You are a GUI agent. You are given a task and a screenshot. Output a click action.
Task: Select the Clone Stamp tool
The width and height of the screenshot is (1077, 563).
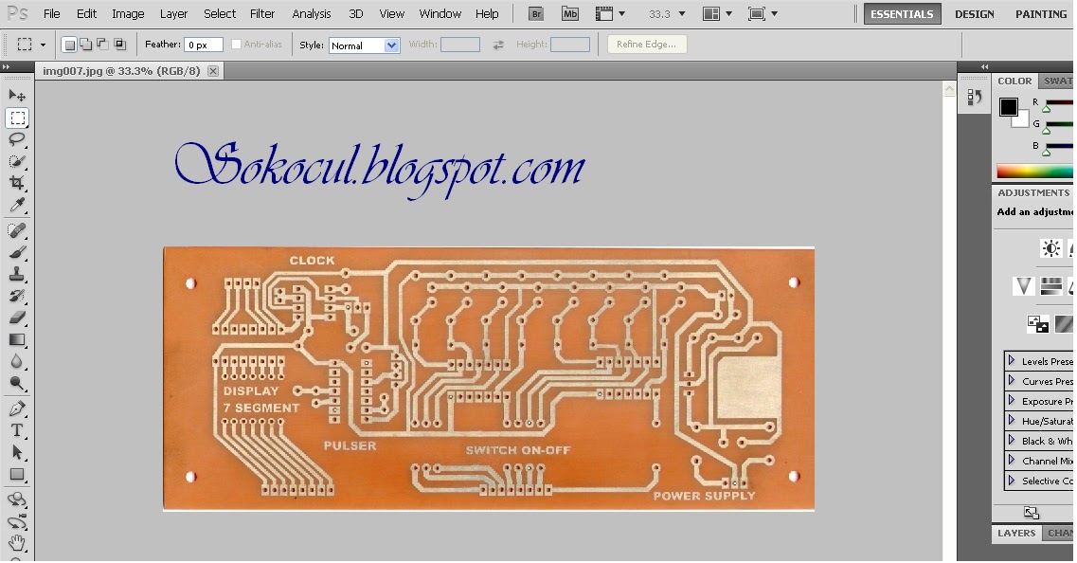(x=17, y=274)
